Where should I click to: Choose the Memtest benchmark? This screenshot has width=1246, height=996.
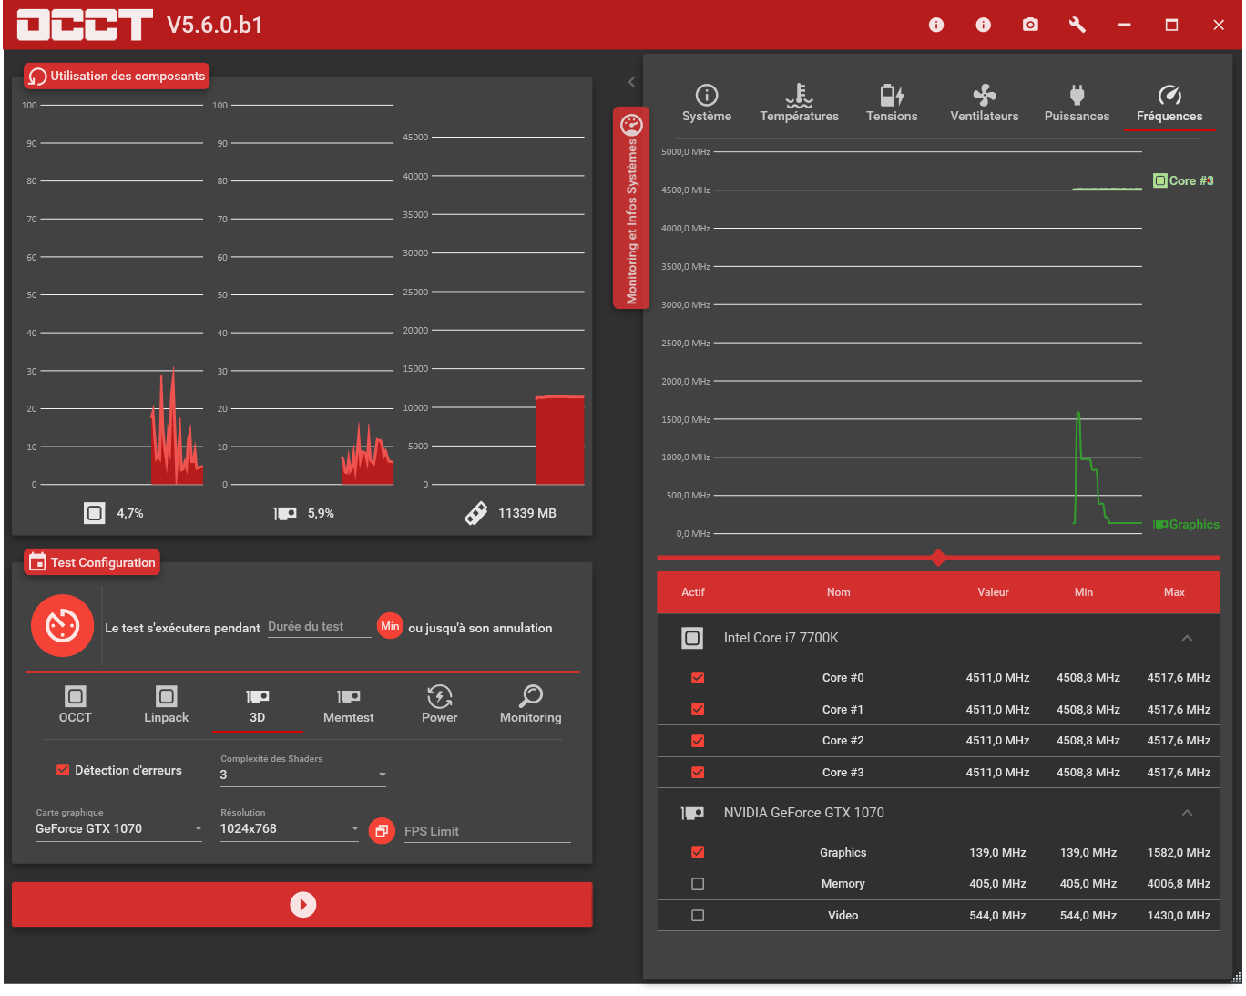point(348,703)
